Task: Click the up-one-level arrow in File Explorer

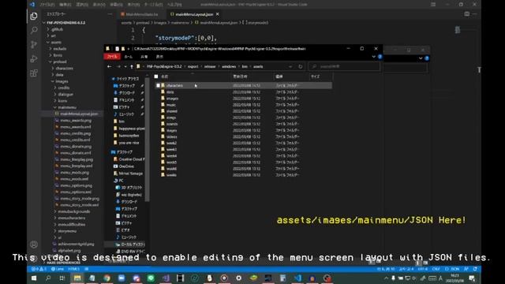Action: [132, 66]
